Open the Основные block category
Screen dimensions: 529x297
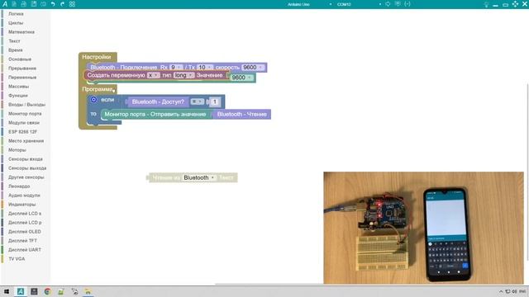pyautogui.click(x=20, y=59)
